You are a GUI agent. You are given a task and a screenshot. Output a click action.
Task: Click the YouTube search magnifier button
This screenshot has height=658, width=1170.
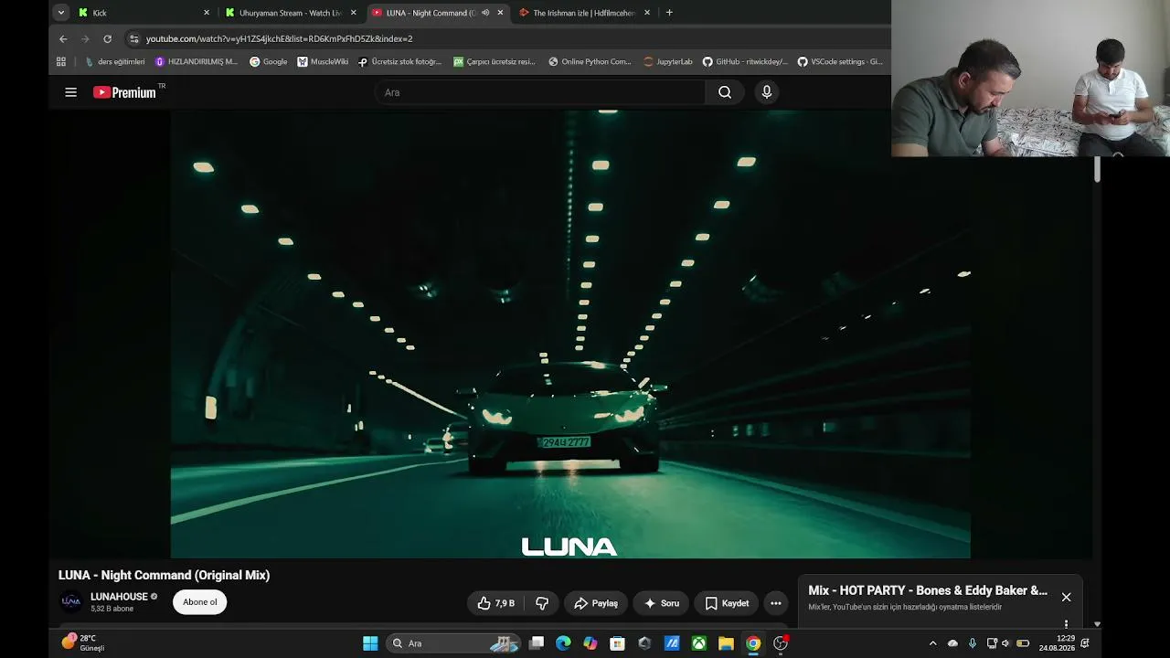(x=725, y=92)
